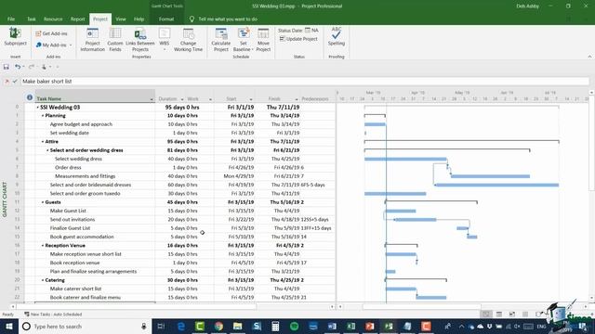Switch to the Resource ribbon tab
Viewport: 595px width, 334px height.
53,19
